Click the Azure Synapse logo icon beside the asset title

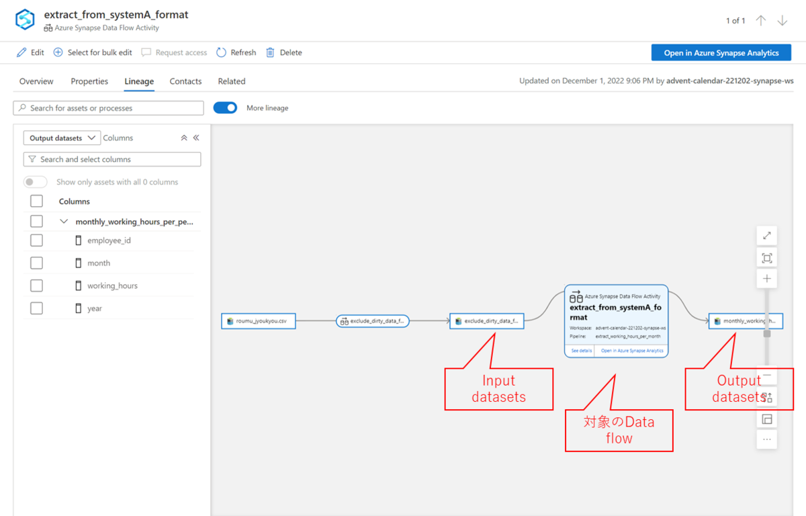point(25,19)
